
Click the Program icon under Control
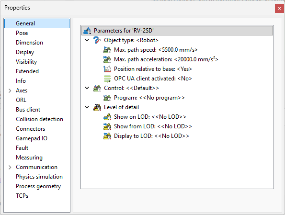[107, 98]
